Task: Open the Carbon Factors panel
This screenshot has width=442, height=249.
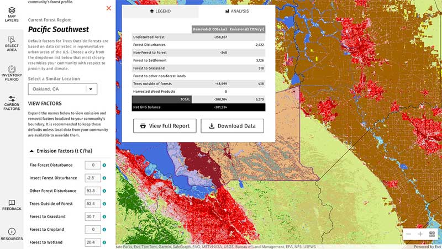Action: pos(12,103)
